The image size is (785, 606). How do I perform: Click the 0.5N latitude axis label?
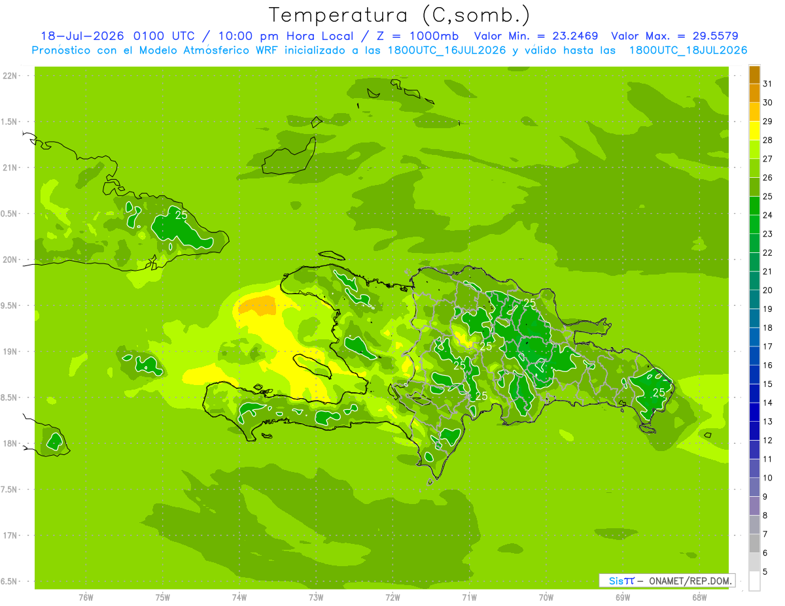point(8,214)
